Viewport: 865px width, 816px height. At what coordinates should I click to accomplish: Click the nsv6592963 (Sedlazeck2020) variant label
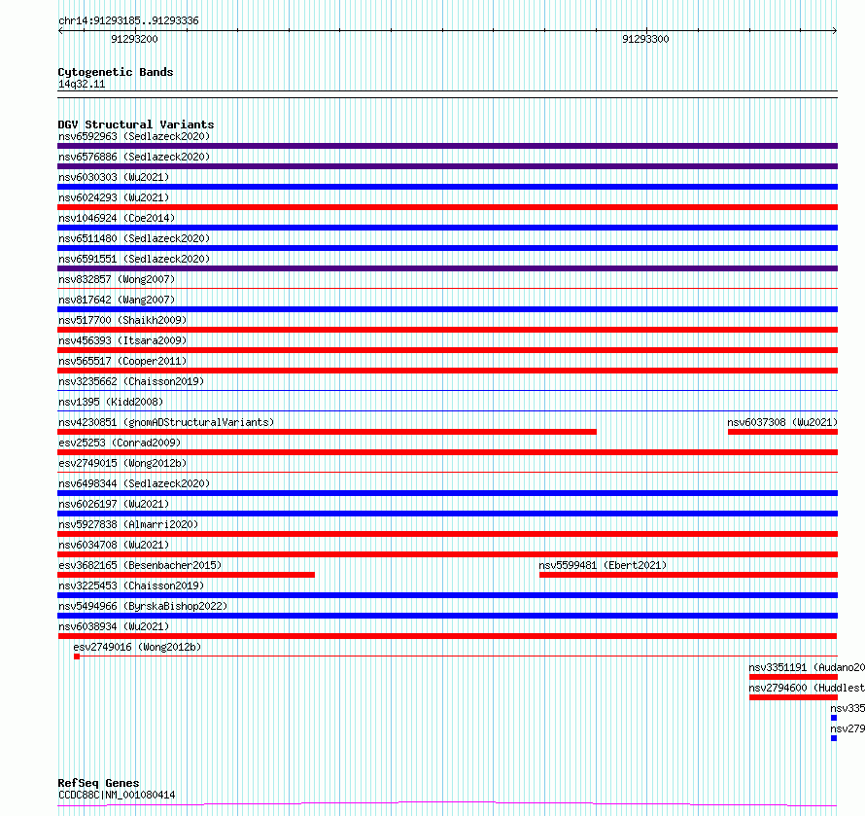[x=134, y=136]
